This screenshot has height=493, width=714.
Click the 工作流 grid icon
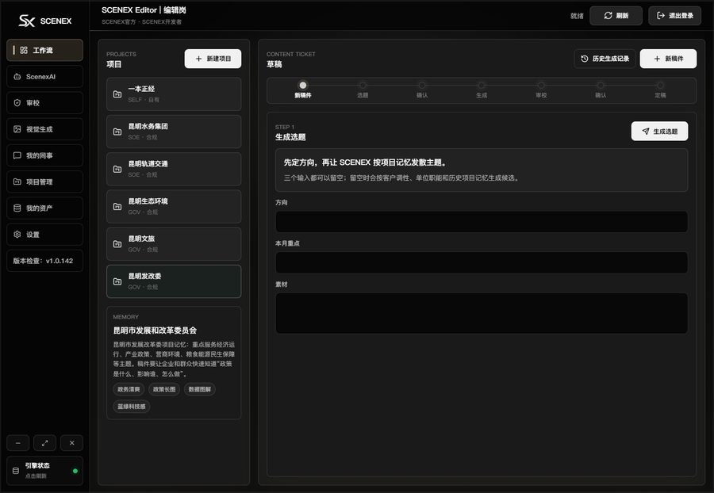24,50
